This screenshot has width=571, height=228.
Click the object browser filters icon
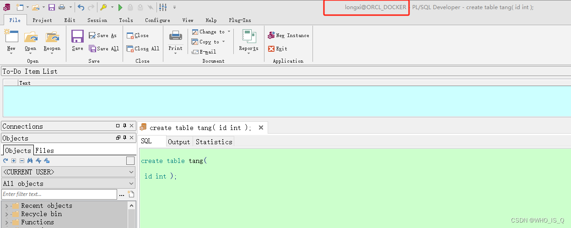pyautogui.click(x=38, y=161)
